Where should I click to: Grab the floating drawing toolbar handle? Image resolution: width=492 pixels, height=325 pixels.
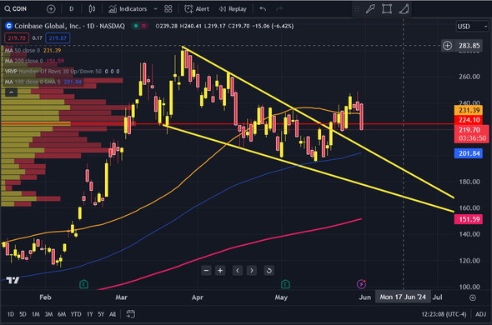click(357, 9)
